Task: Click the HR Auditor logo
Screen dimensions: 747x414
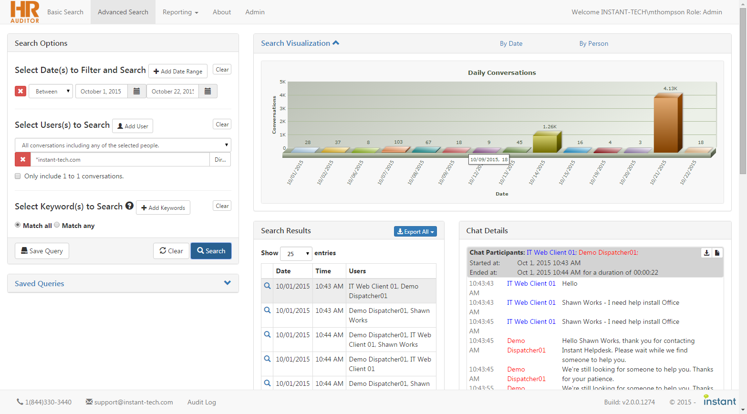Action: click(25, 12)
